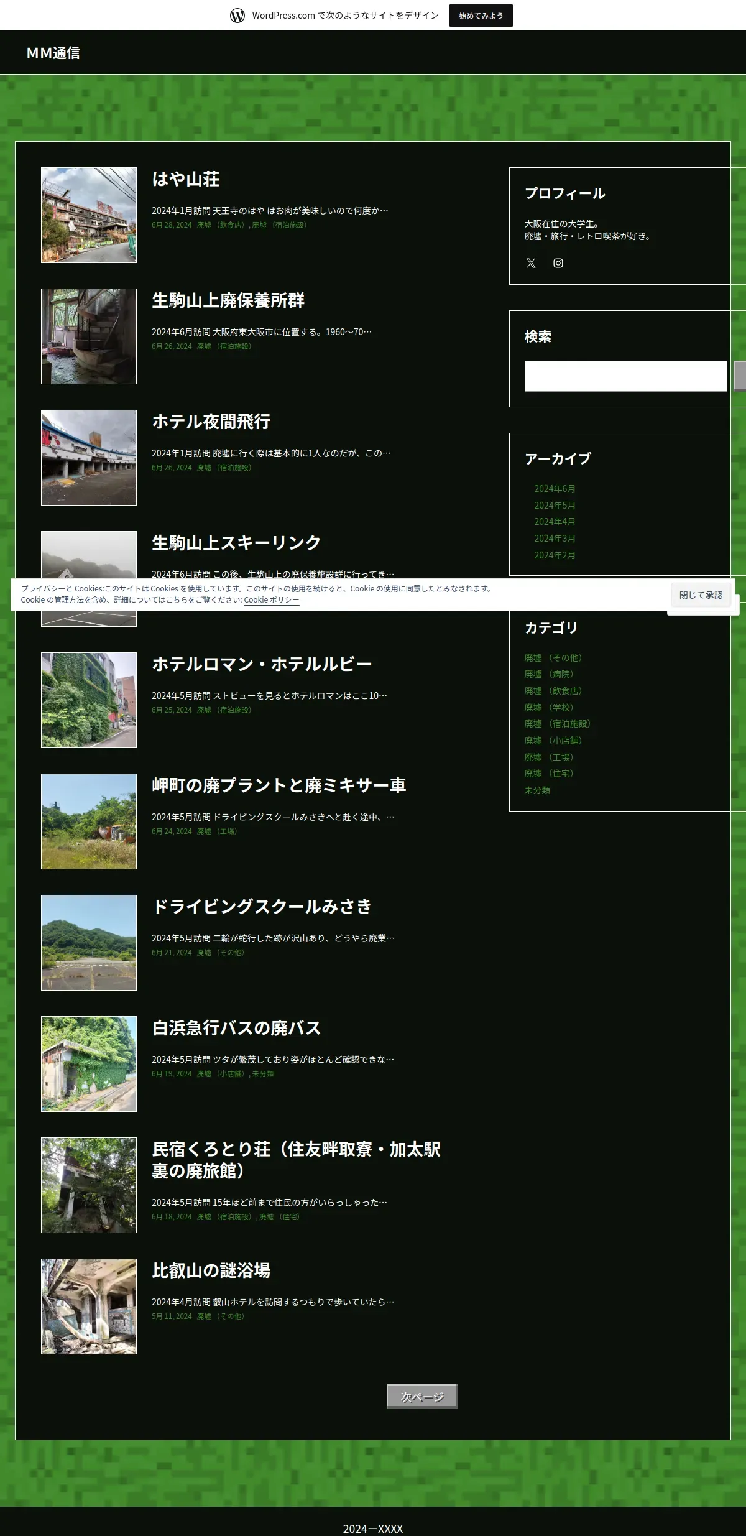The width and height of the screenshot is (746, 1536).
Task: Open the 2024年4月 archive
Action: pyautogui.click(x=555, y=522)
